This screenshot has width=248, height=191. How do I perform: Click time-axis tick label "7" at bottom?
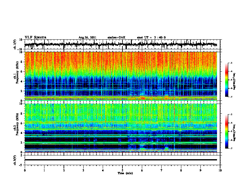(162, 170)
